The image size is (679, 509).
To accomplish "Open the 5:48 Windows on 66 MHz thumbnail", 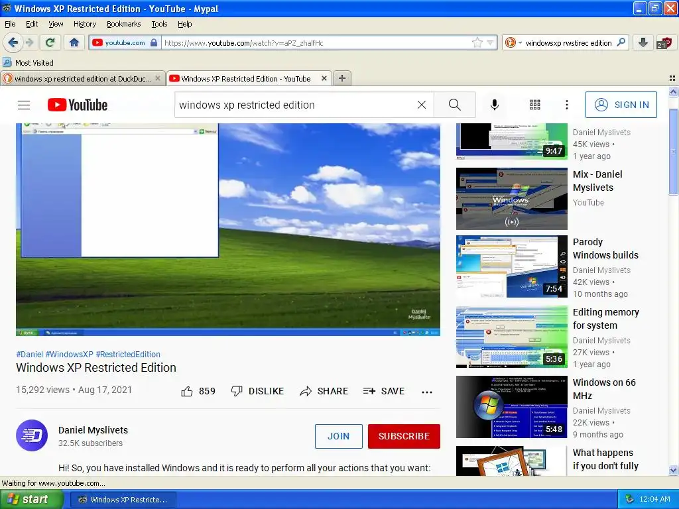I will click(x=511, y=408).
